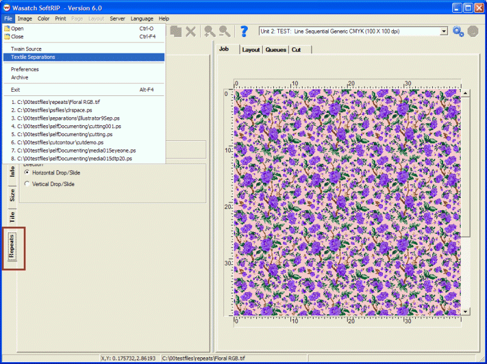Click the grayed-out Layout menu in menu bar

click(96, 19)
